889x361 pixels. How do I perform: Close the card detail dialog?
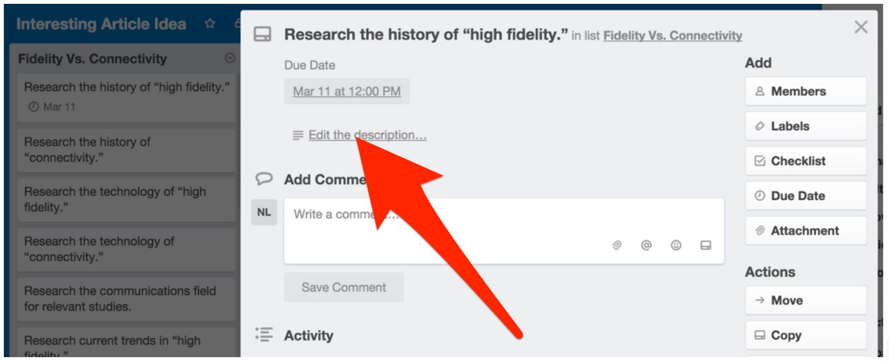(x=861, y=27)
